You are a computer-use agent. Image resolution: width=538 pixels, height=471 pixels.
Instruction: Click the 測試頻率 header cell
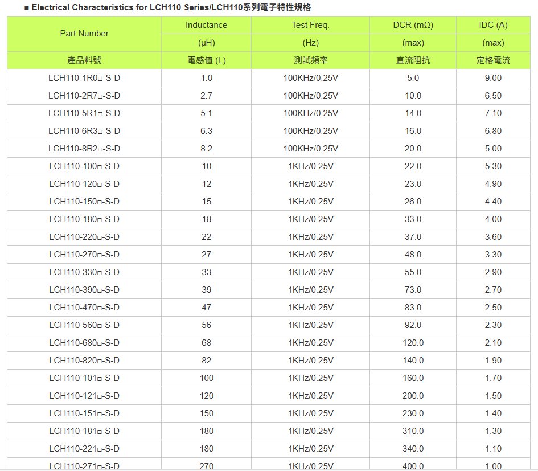point(310,60)
